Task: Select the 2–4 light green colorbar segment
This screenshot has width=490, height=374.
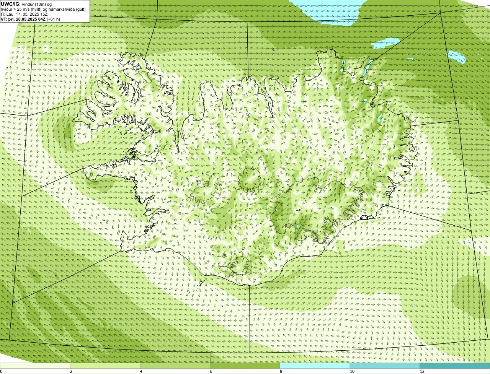Action: click(105, 366)
